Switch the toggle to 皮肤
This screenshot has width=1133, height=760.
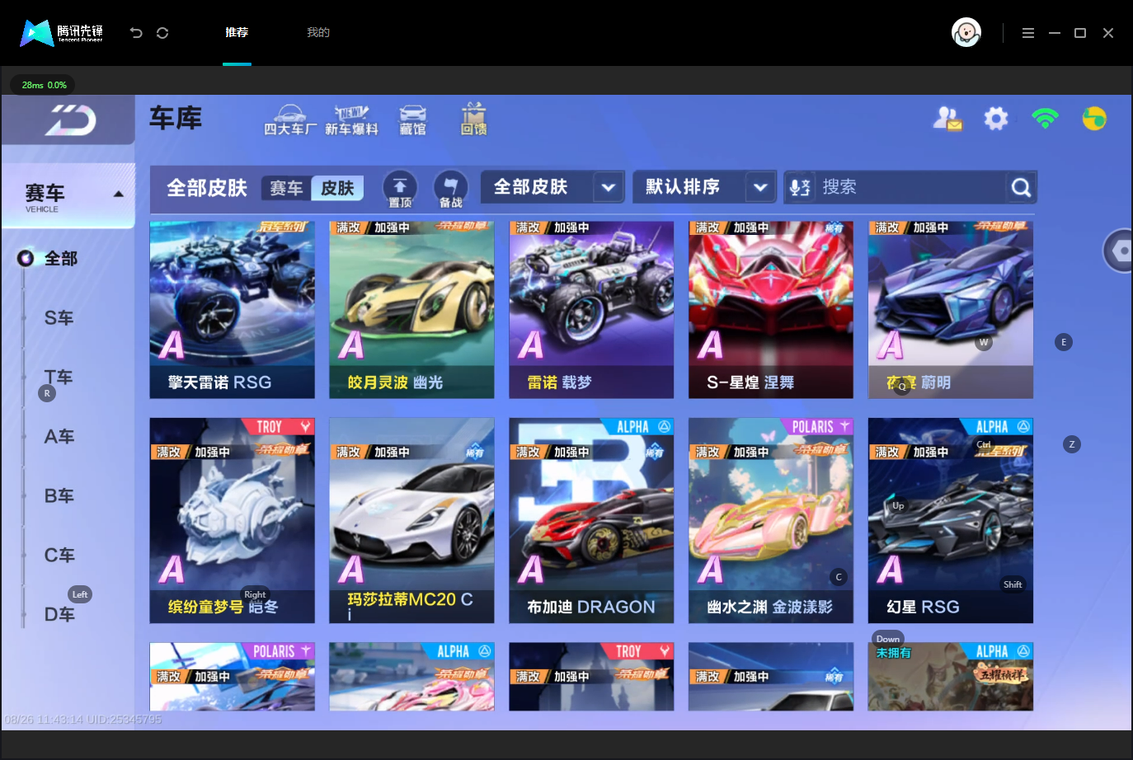coord(337,189)
